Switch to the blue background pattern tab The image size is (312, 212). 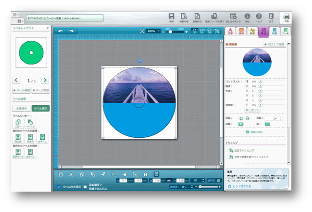point(275,31)
